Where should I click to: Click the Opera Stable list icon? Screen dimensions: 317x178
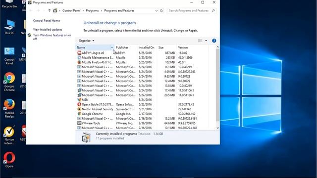click(79, 104)
